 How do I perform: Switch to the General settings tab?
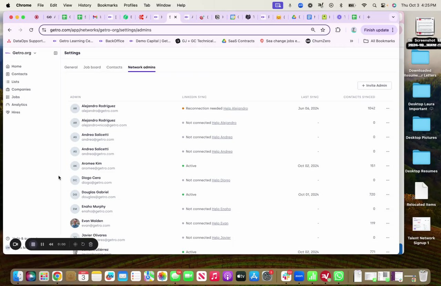click(x=71, y=67)
